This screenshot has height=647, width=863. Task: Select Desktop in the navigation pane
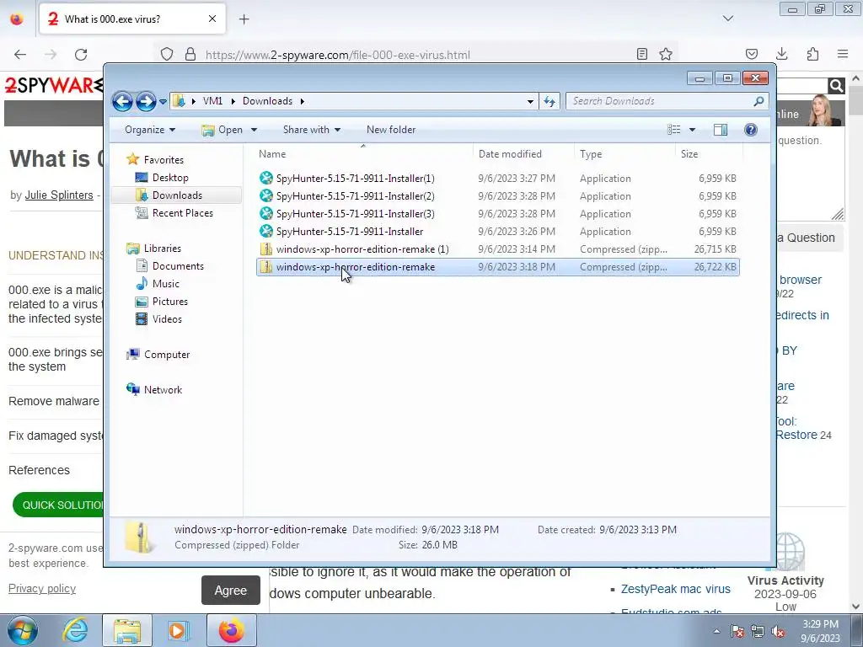click(170, 178)
